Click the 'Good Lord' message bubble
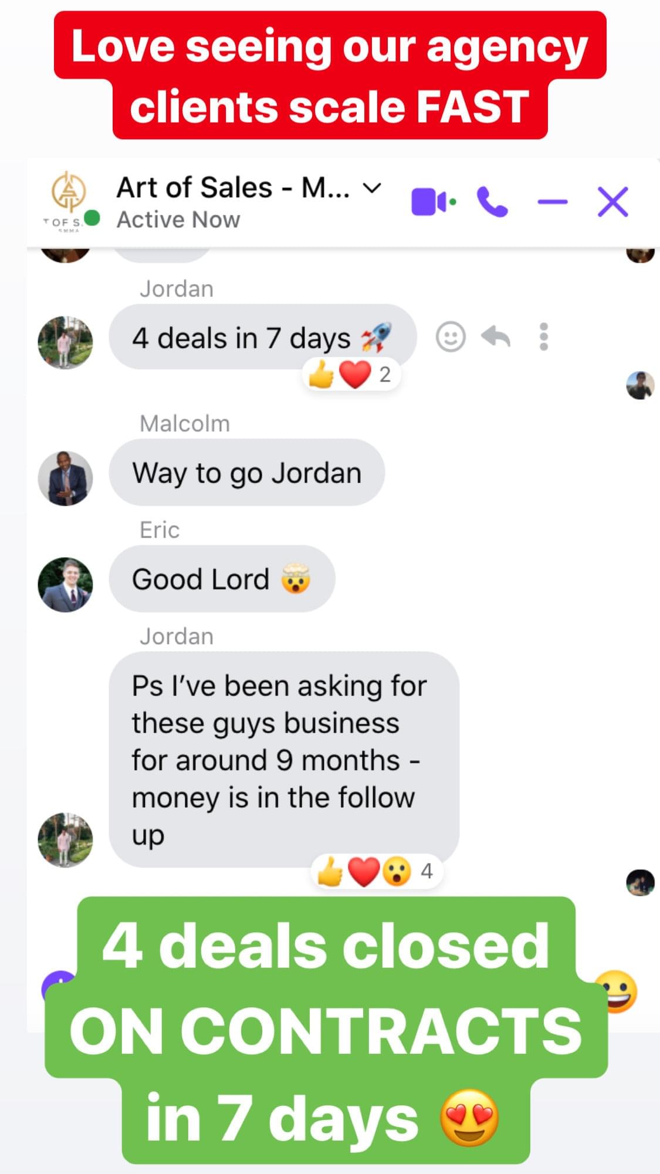Viewport: 660px width, 1174px height. click(222, 579)
